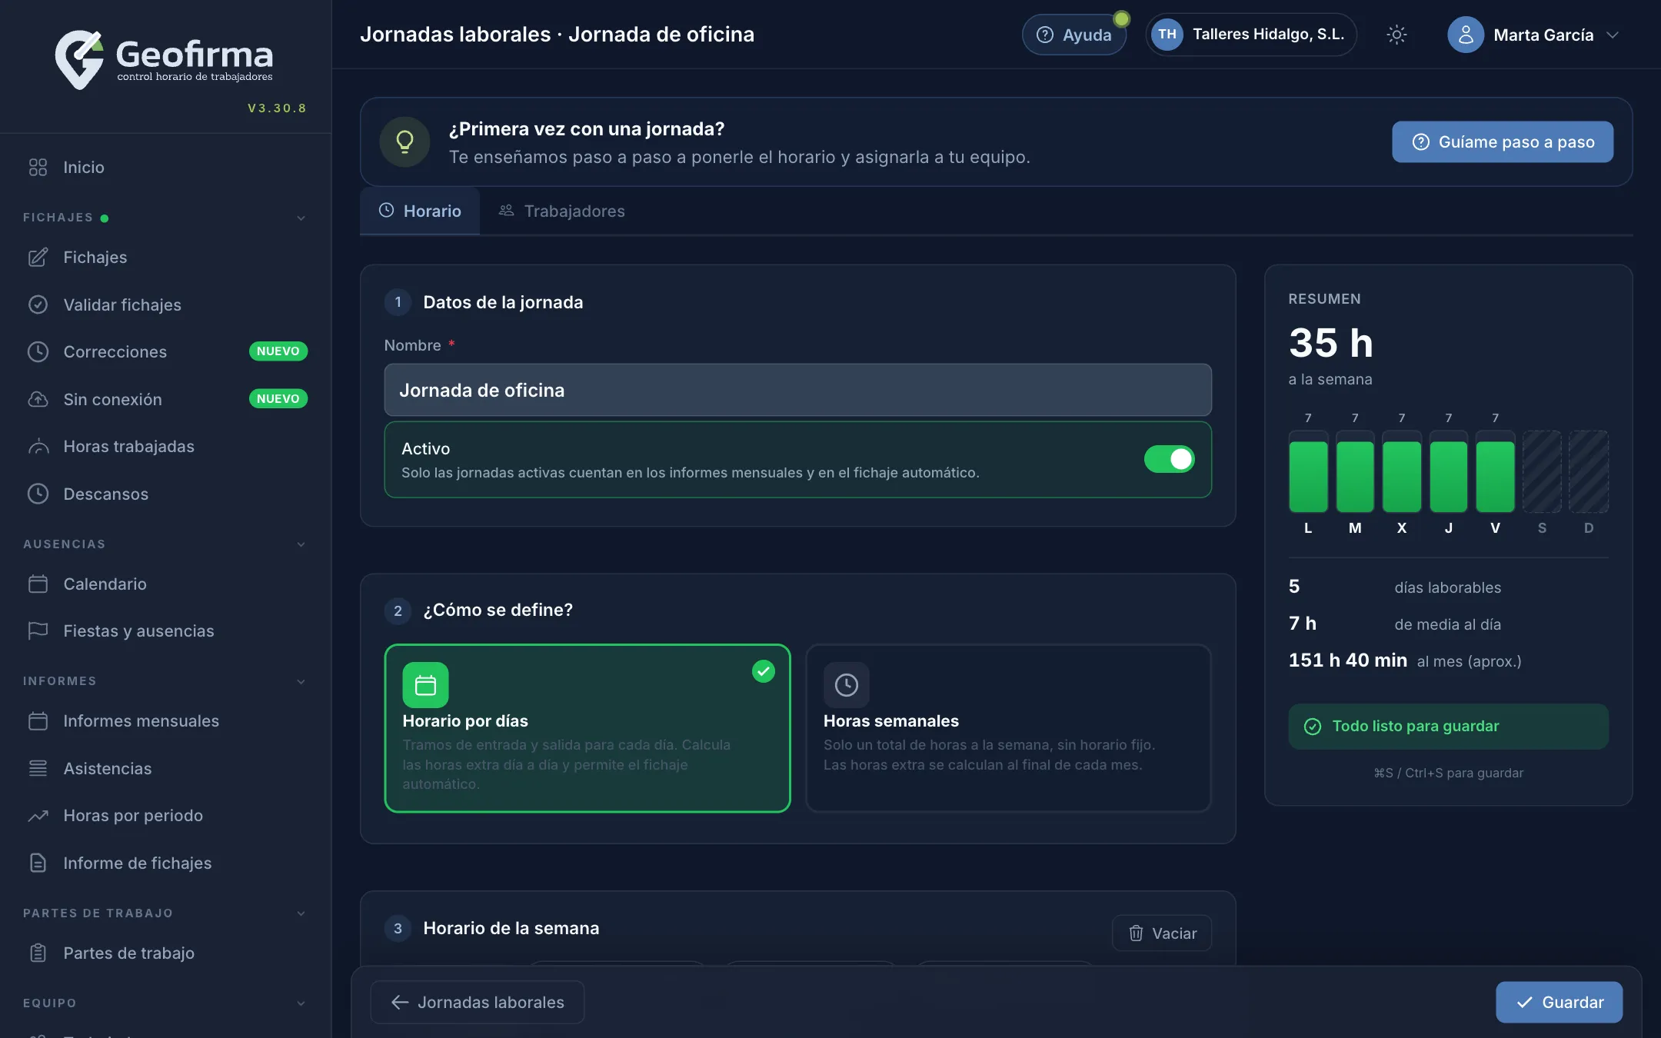Open Calendario icon in Ausencias
The height and width of the screenshot is (1038, 1661).
pyautogui.click(x=38, y=584)
